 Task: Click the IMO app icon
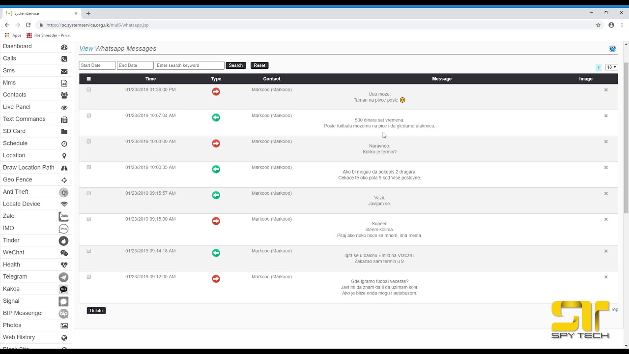pyautogui.click(x=63, y=229)
